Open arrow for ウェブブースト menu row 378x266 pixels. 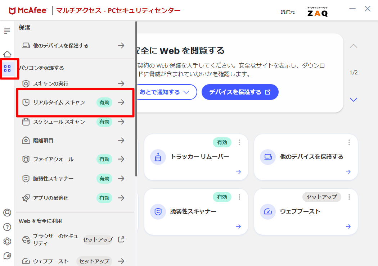(121, 261)
